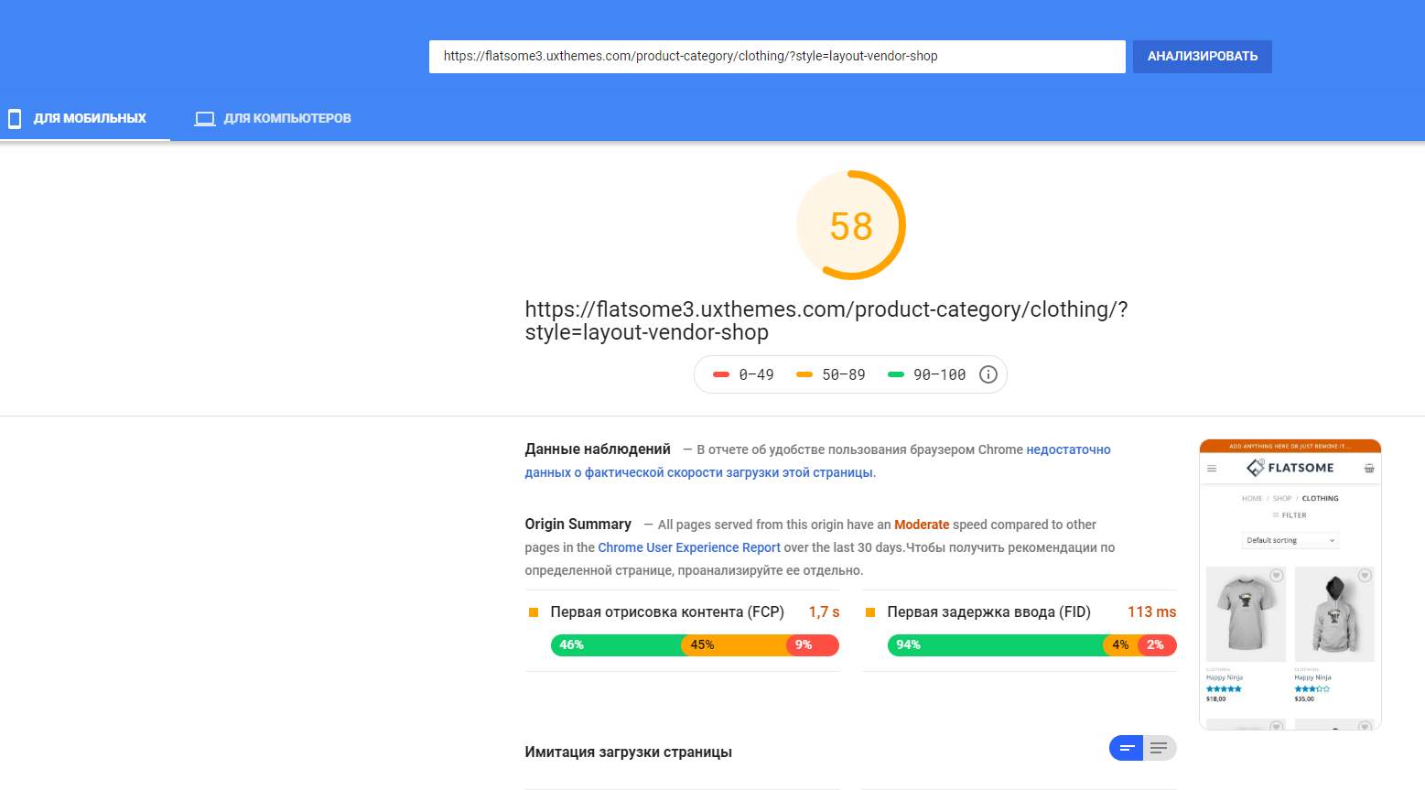
Task: Open the 'недостаточно данных' link about loading speed
Action: pos(817,461)
